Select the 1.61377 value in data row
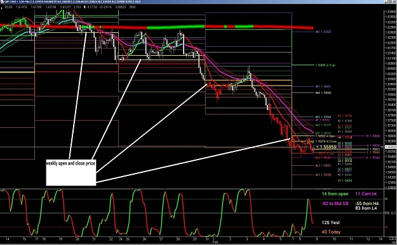The width and height of the screenshot is (397, 245). [65, 7]
